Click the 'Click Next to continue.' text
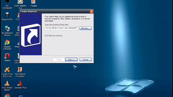Screen dimensions: 173x97 tap(54, 36)
